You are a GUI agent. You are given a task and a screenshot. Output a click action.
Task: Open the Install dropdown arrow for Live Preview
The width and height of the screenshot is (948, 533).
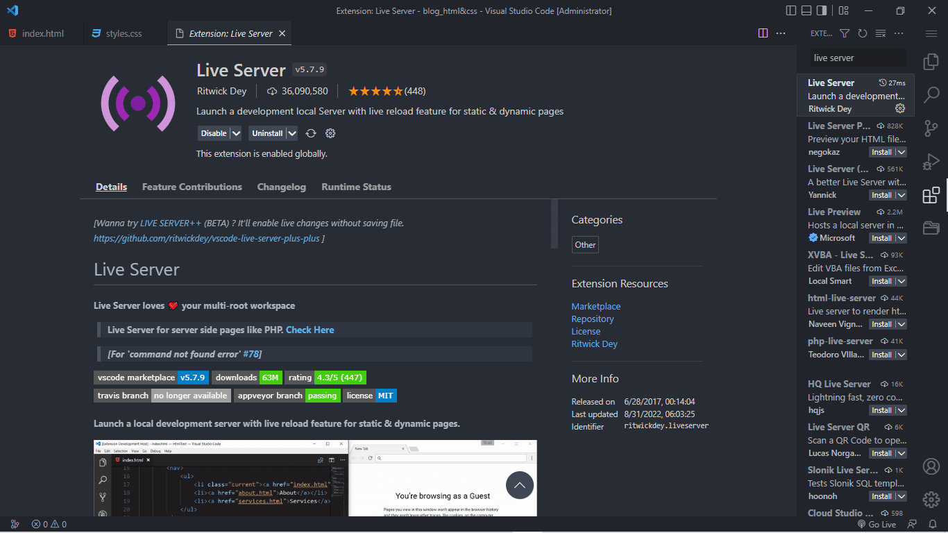click(901, 238)
